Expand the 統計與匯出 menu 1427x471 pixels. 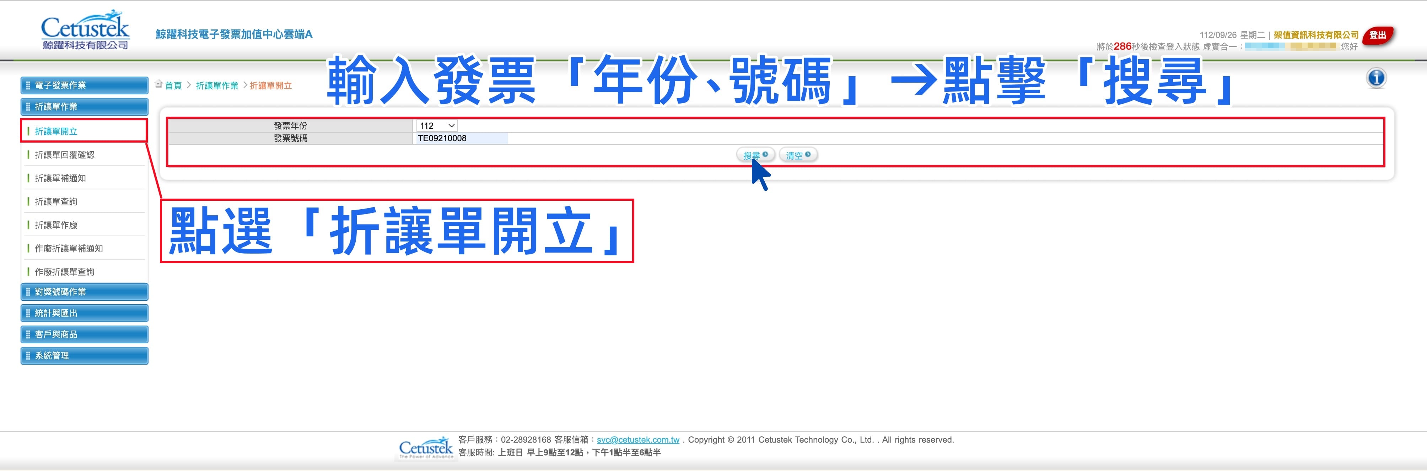tap(84, 313)
